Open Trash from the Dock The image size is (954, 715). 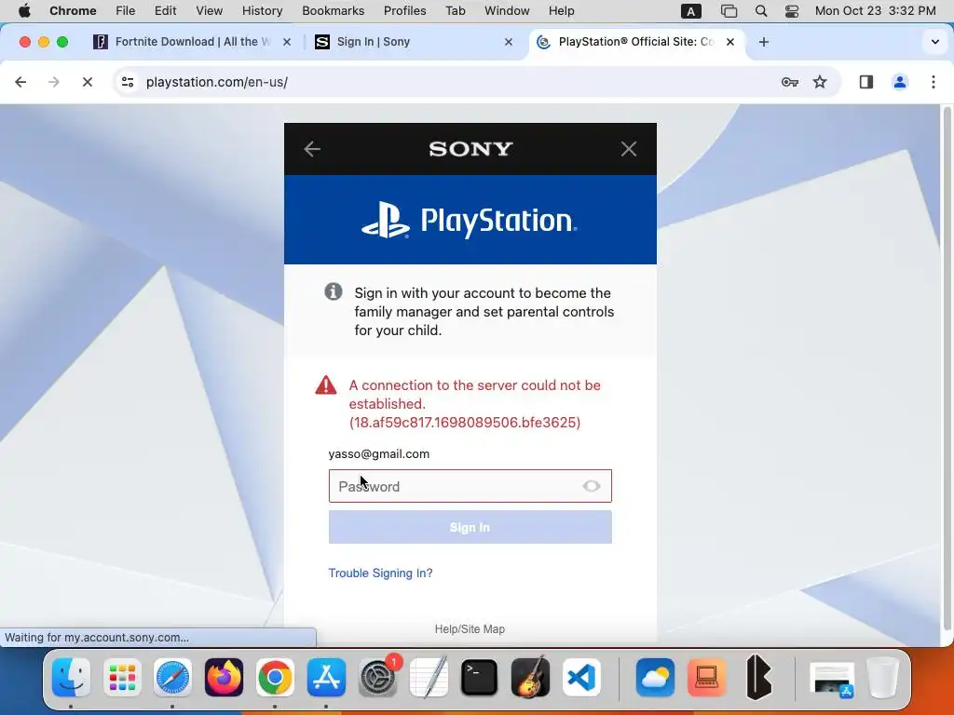883,678
